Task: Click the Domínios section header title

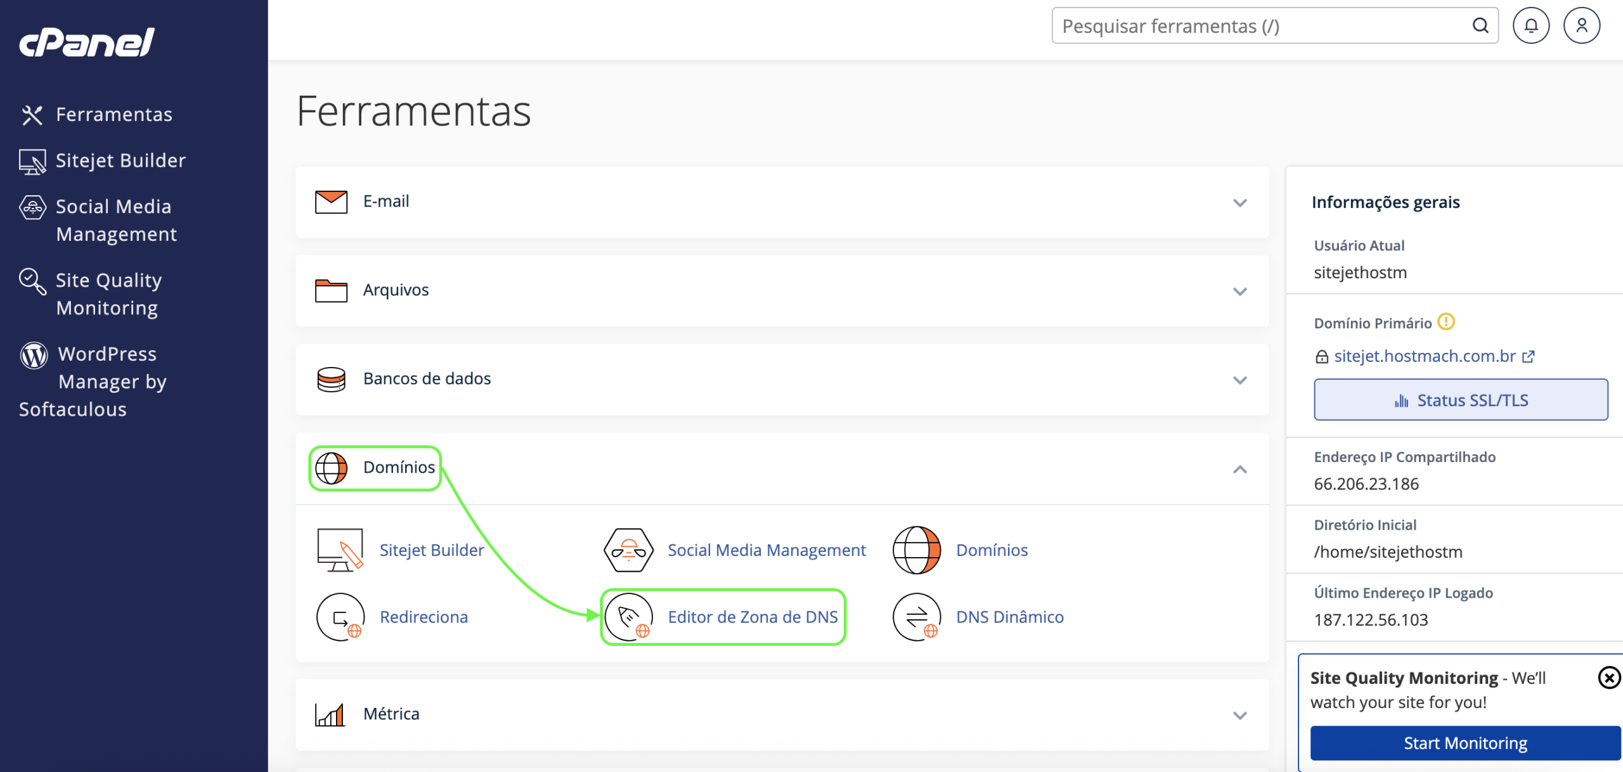Action: pos(399,467)
